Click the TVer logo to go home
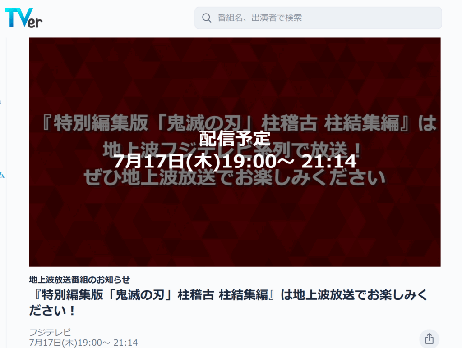Image resolution: width=462 pixels, height=348 pixels. (x=23, y=18)
